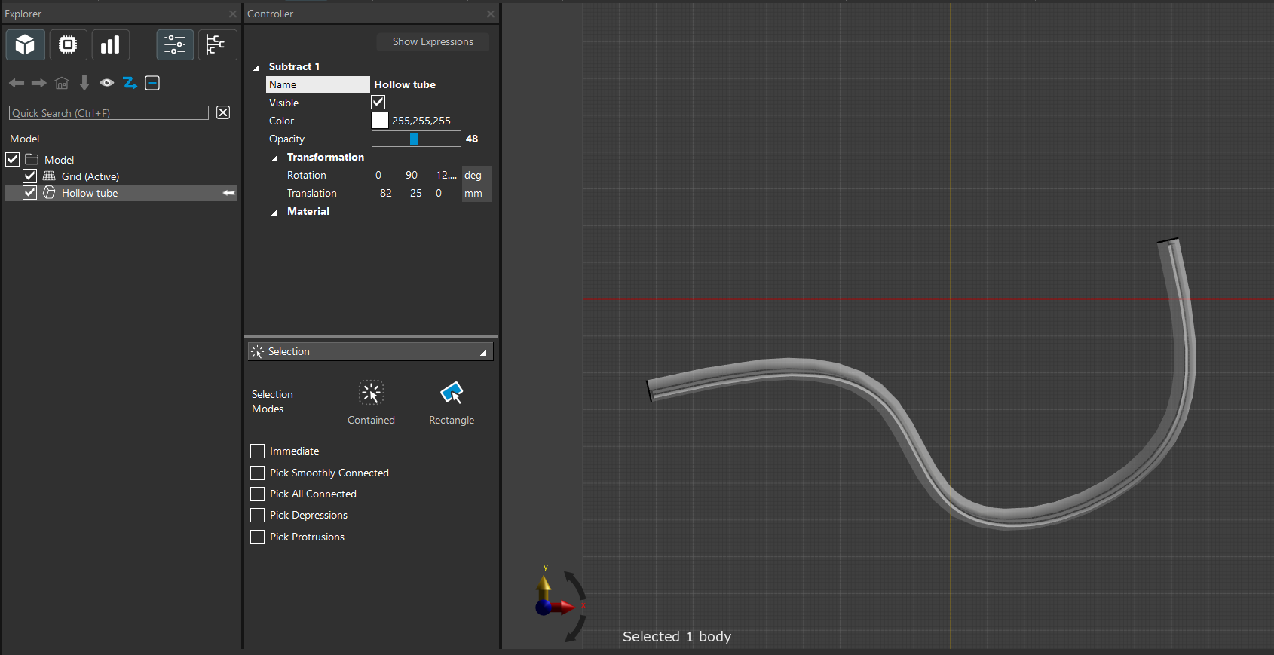Click the Quick Search field
1274x655 pixels.
(x=109, y=113)
